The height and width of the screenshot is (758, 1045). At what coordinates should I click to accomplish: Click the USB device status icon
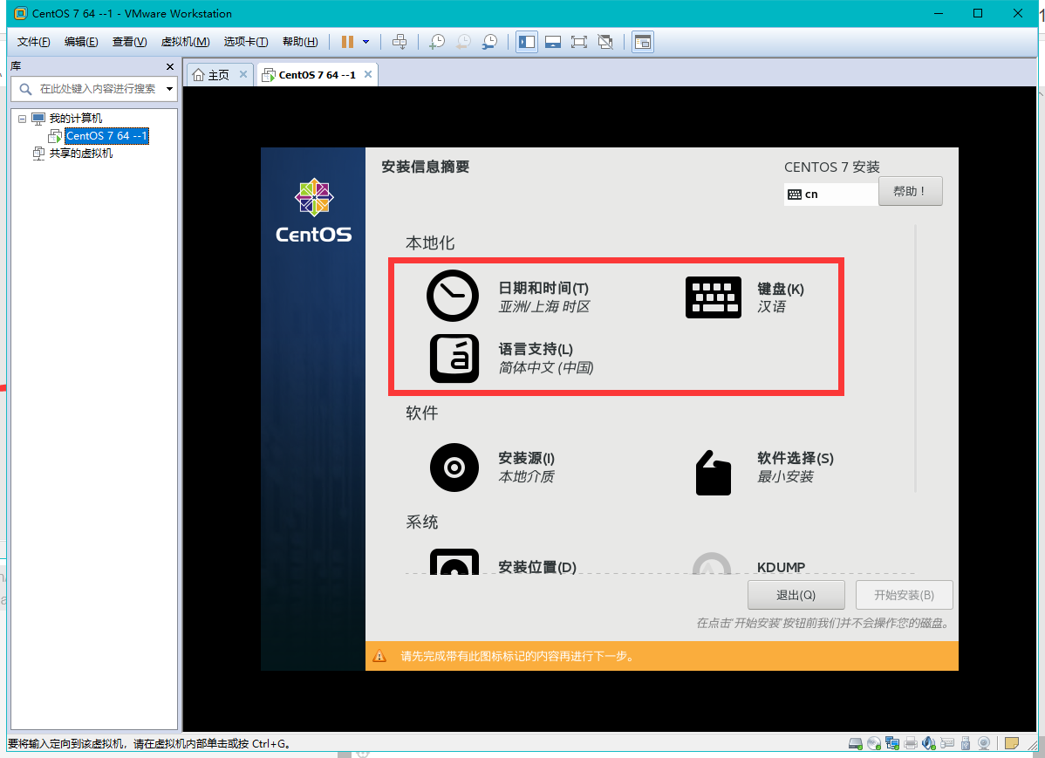pyautogui.click(x=965, y=743)
